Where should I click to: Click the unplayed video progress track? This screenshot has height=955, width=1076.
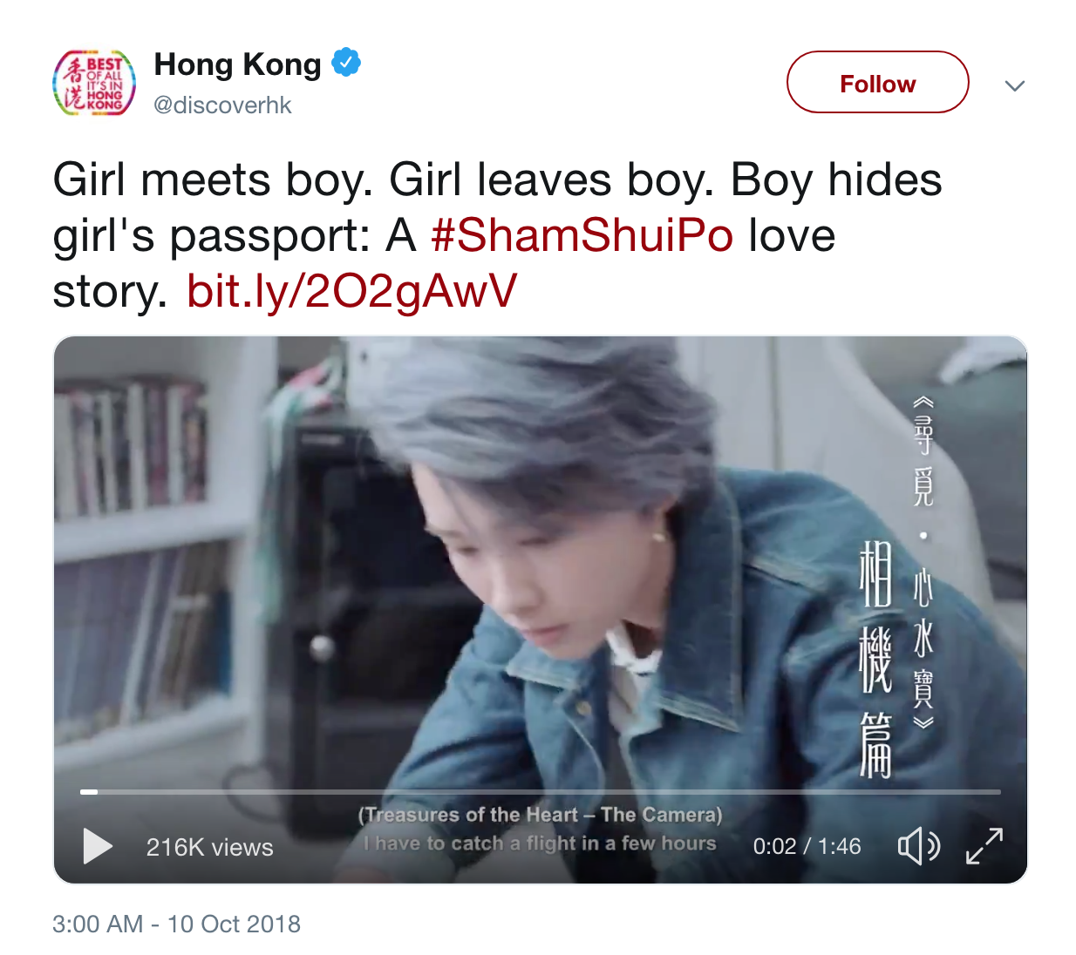tap(549, 792)
